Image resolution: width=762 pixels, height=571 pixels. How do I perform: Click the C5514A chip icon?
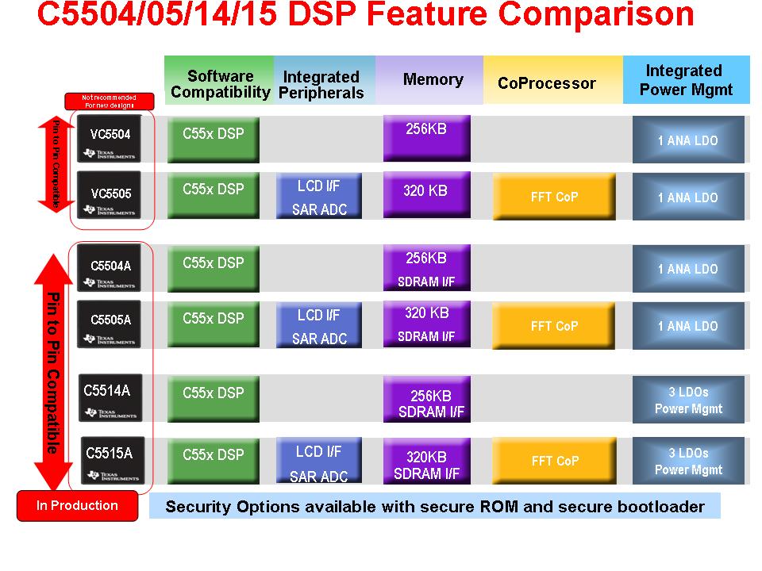tap(110, 397)
